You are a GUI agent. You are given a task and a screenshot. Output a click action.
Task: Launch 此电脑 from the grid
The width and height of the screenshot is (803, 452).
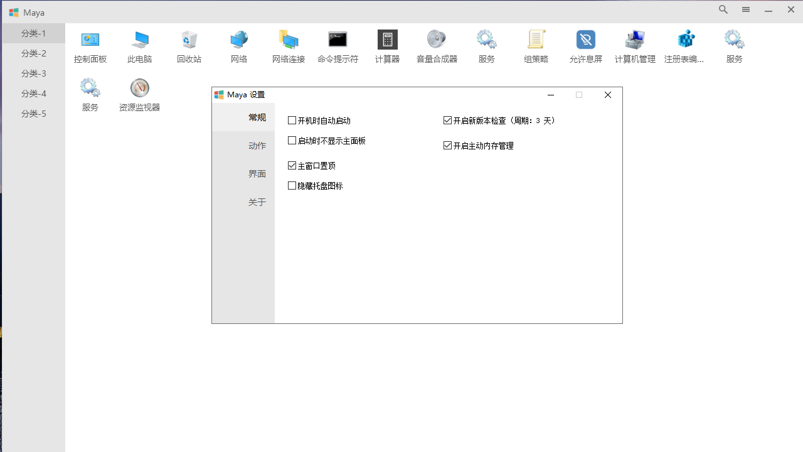139,46
